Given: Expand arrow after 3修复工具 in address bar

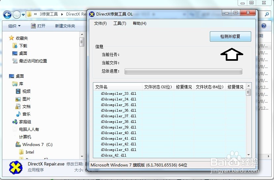Looking at the screenshot, I should click(62, 14).
